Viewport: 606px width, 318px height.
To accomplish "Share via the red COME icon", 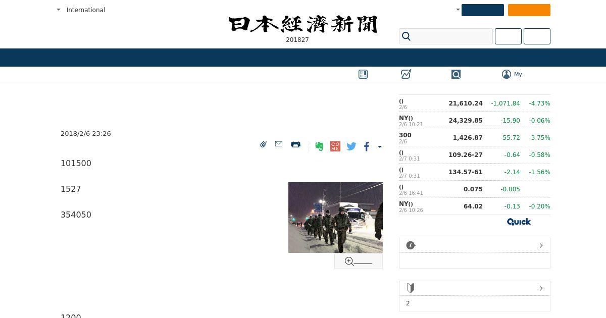I will click(x=335, y=146).
